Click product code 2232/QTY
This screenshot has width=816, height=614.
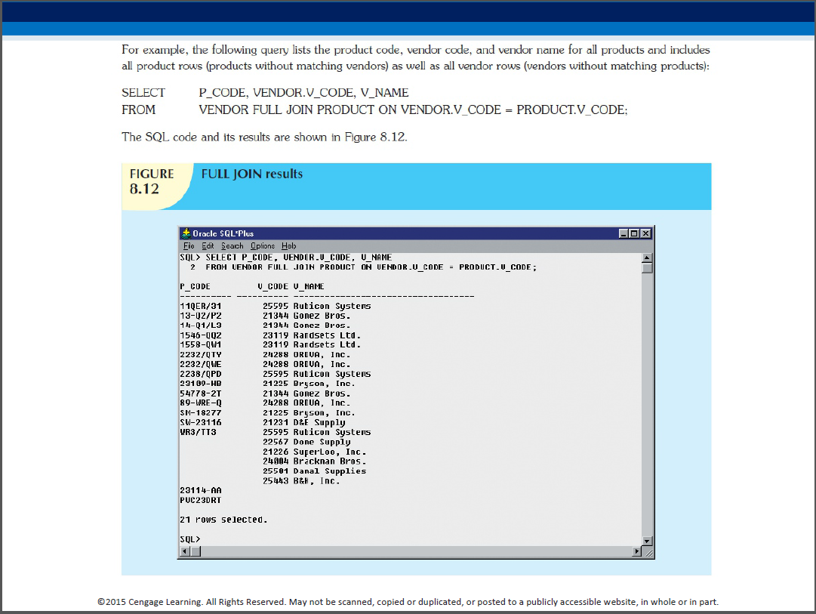click(x=200, y=355)
